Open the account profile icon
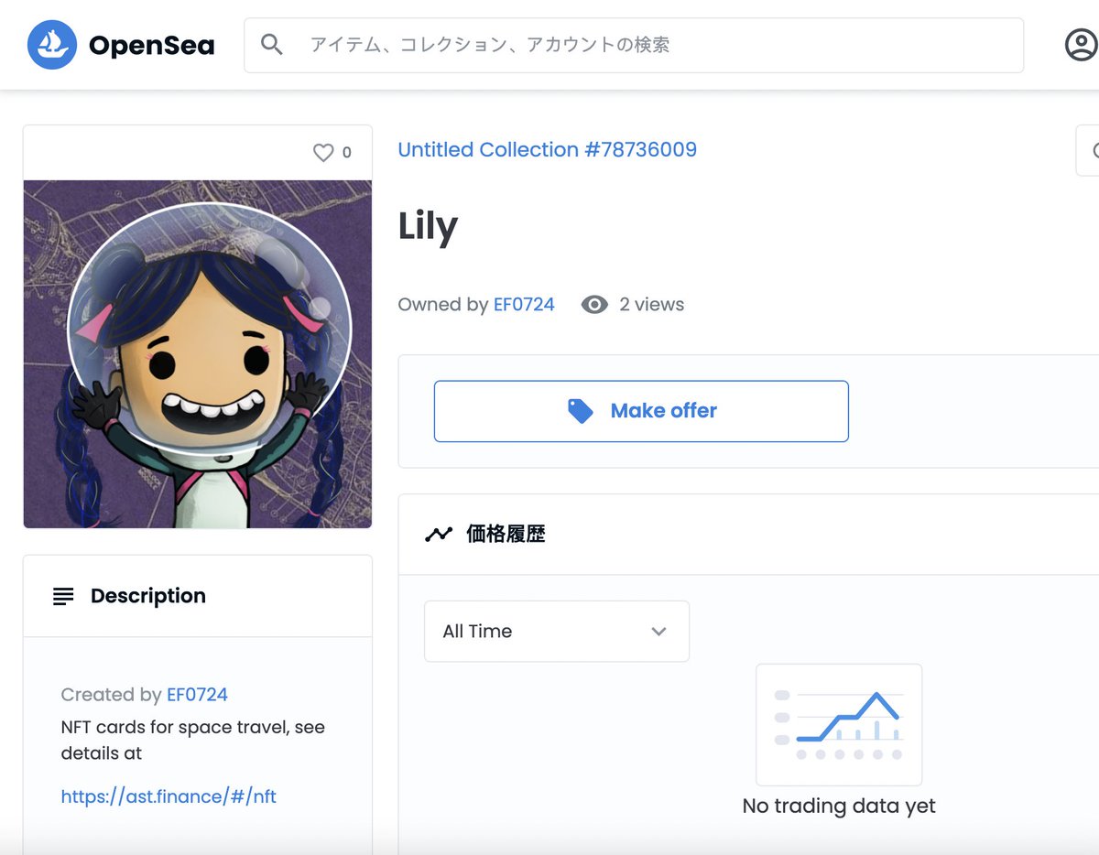1099x855 pixels. tap(1080, 43)
